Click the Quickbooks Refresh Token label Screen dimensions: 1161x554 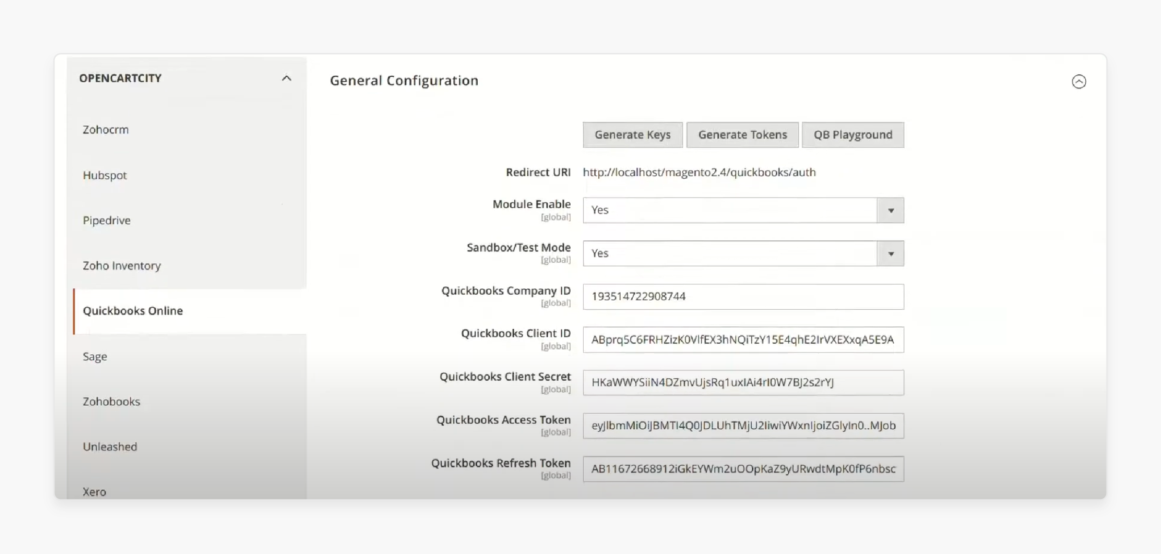click(x=501, y=463)
